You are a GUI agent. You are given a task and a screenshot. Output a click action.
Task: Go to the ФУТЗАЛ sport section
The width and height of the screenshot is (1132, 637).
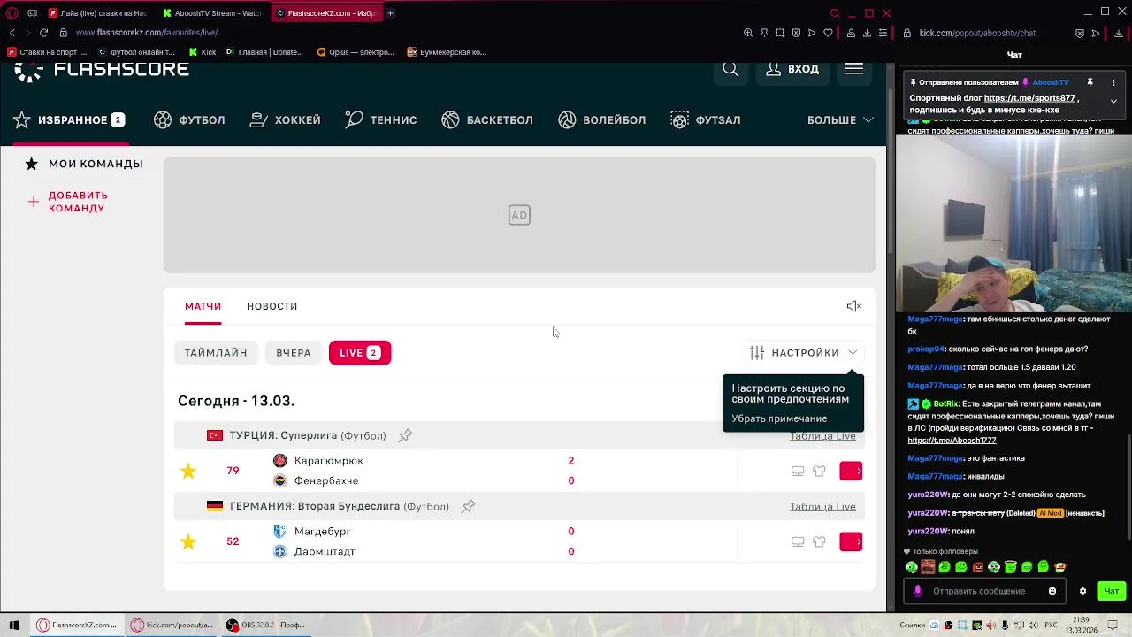pyautogui.click(x=706, y=120)
